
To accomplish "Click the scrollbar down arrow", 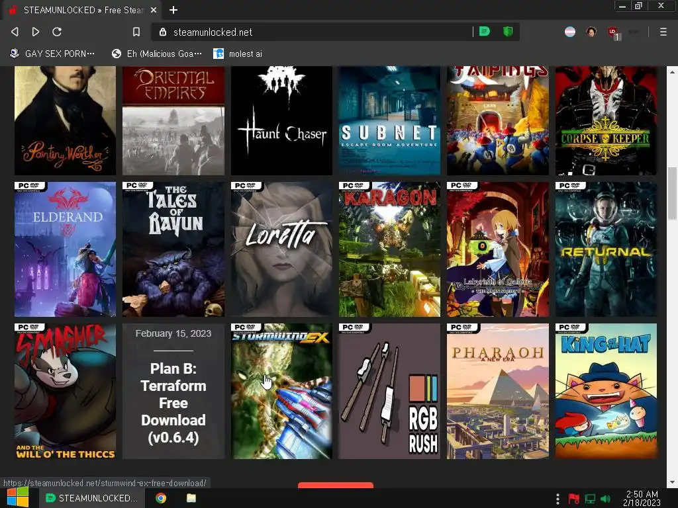I will click(672, 482).
